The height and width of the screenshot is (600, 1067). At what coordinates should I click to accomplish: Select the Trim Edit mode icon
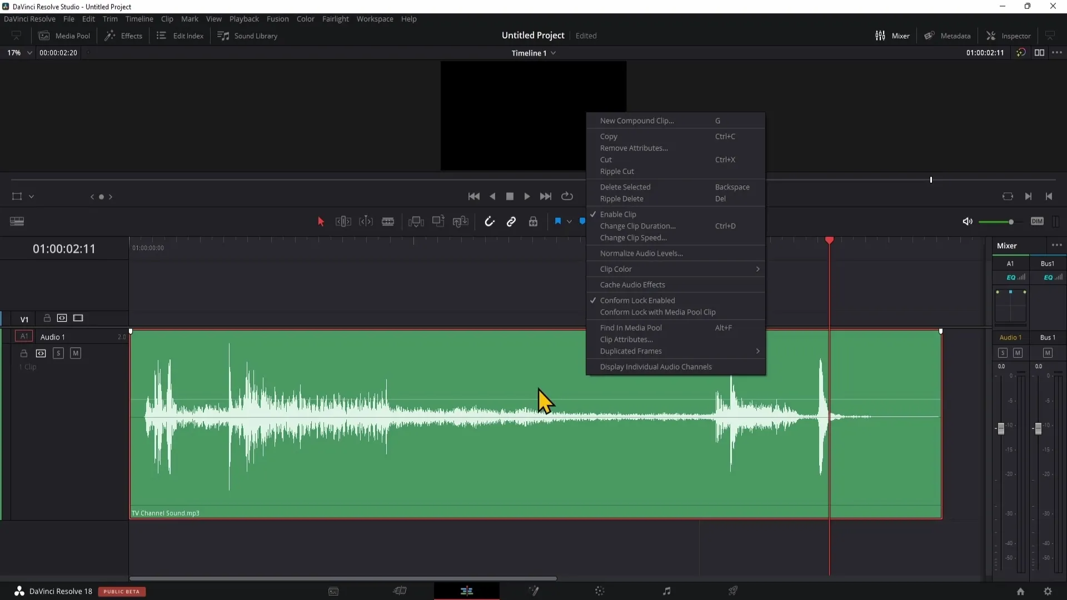(x=343, y=221)
